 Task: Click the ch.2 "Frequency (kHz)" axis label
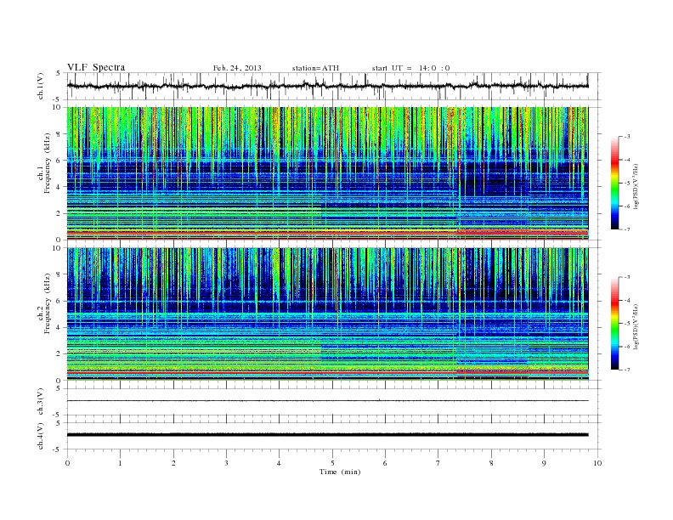click(x=47, y=303)
